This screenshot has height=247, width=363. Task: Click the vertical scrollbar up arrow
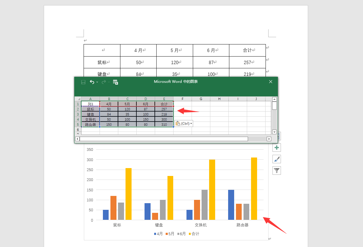(x=274, y=99)
